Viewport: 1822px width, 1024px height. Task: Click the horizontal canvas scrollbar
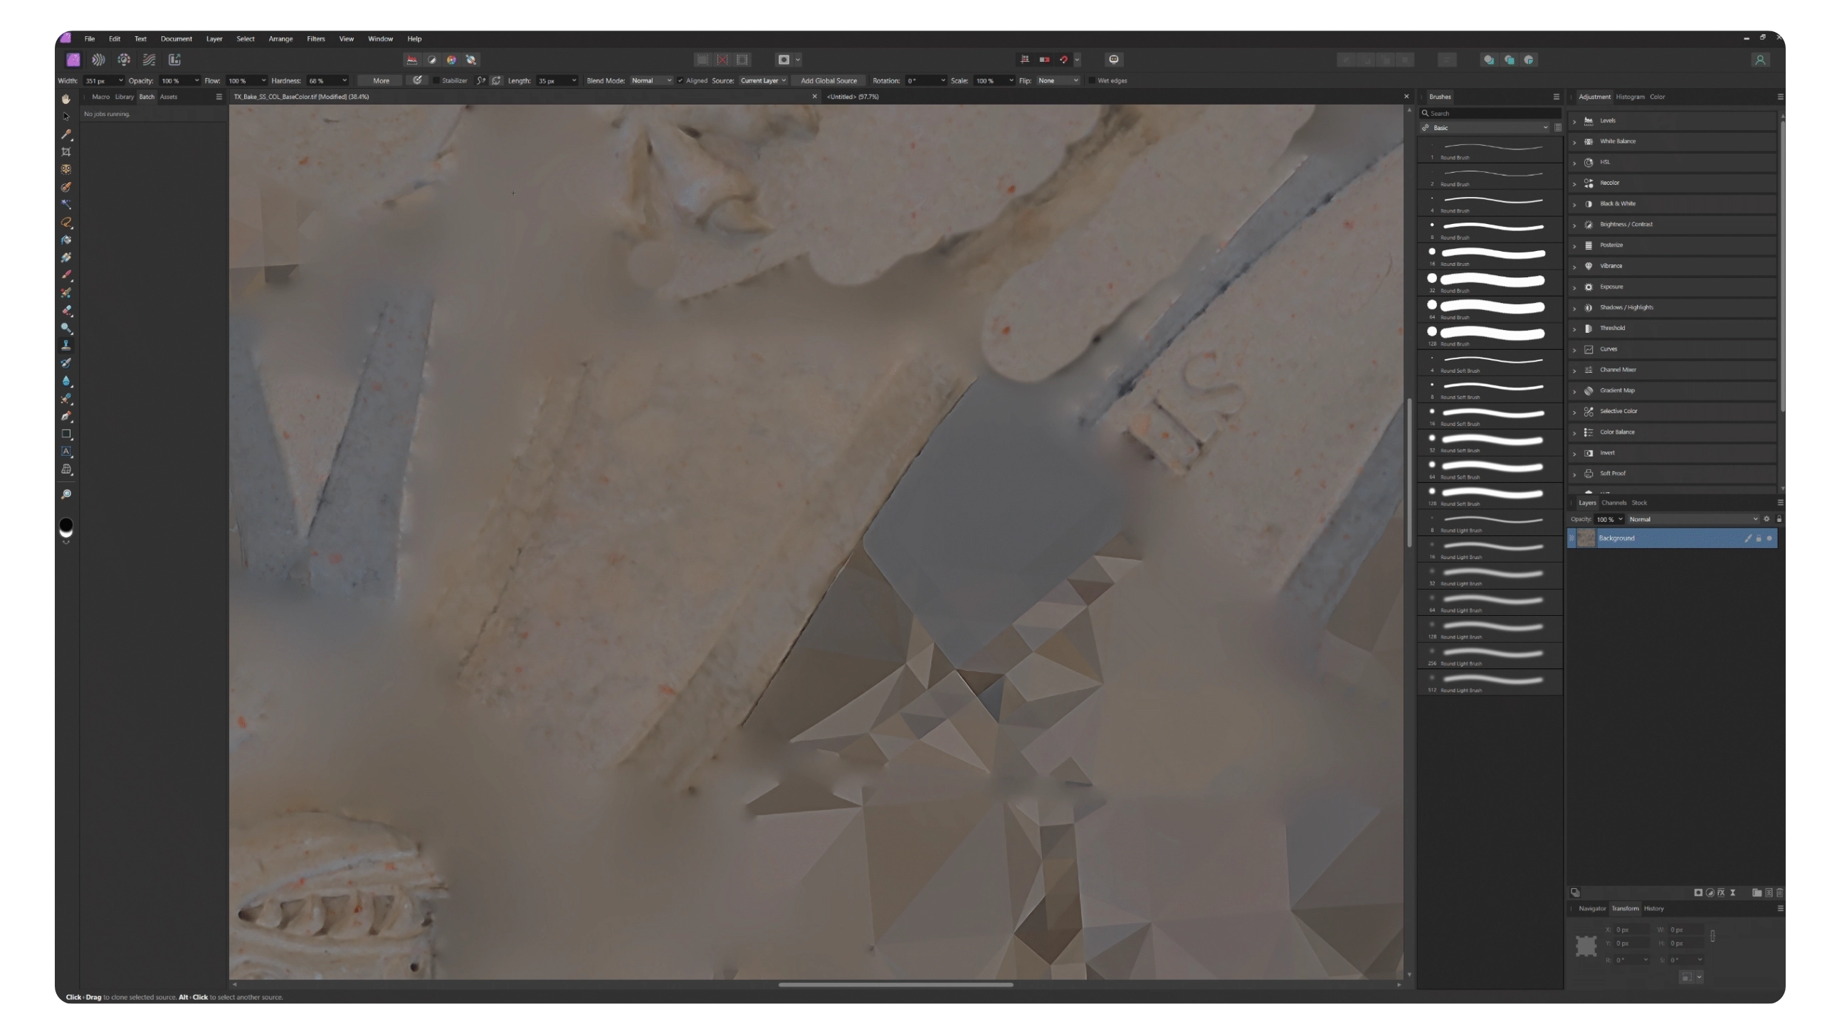895,985
